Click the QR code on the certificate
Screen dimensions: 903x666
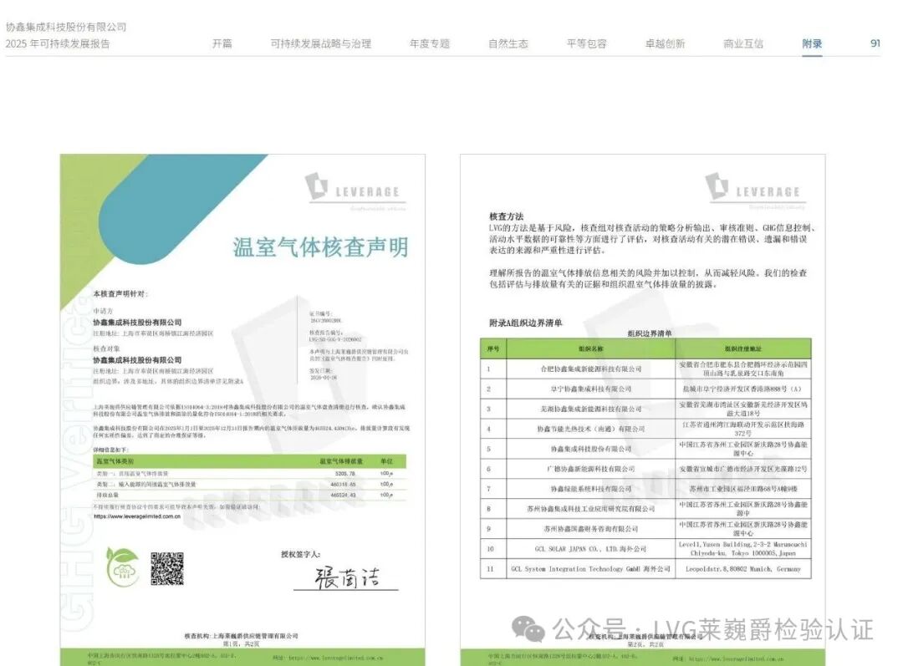[x=167, y=568]
